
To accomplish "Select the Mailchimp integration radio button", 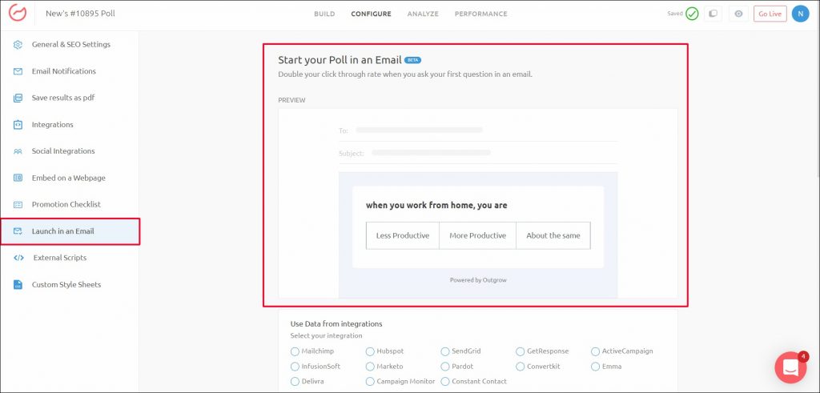I will [295, 351].
